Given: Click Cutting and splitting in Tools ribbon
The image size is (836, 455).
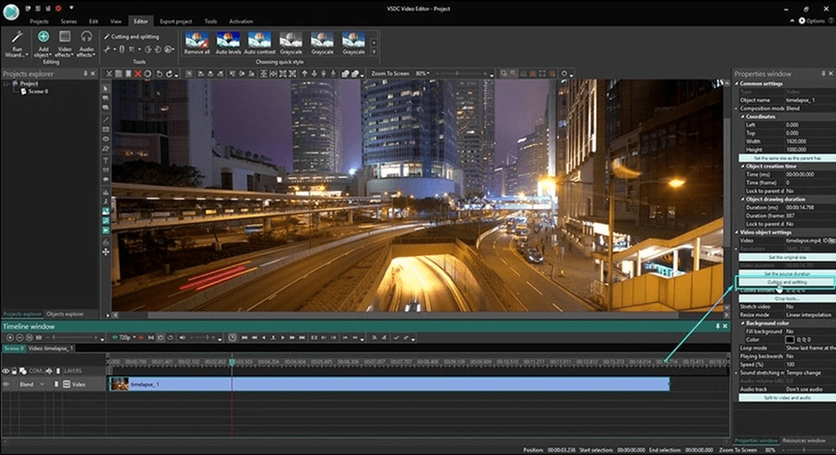Looking at the screenshot, I should 131,36.
